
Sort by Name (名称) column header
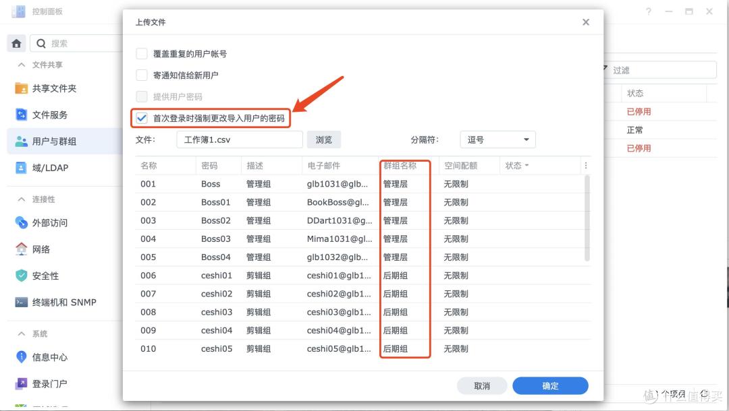[x=148, y=166]
